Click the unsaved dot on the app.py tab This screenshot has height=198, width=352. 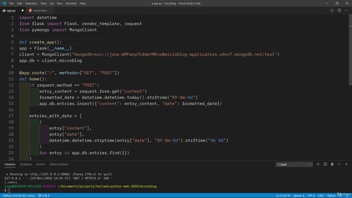[x=23, y=10]
